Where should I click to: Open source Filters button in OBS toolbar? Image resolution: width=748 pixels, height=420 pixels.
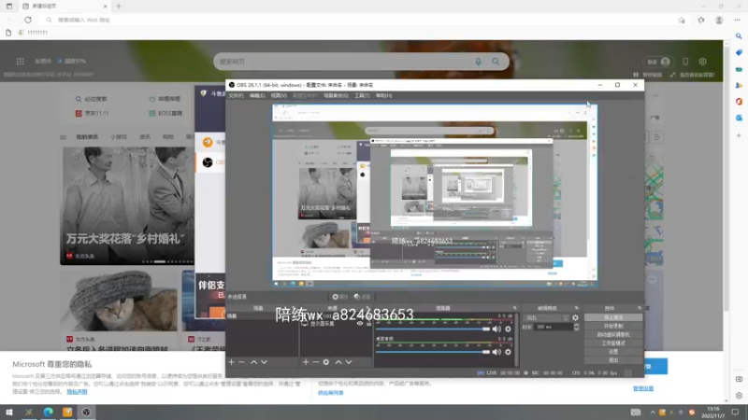coord(363,297)
